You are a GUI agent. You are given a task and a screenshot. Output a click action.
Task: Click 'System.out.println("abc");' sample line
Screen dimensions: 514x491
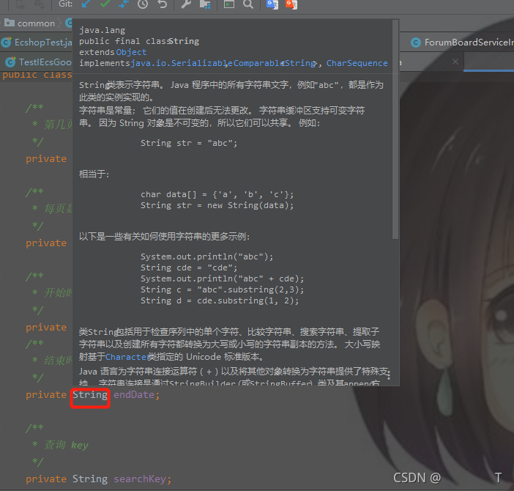pyautogui.click(x=207, y=256)
